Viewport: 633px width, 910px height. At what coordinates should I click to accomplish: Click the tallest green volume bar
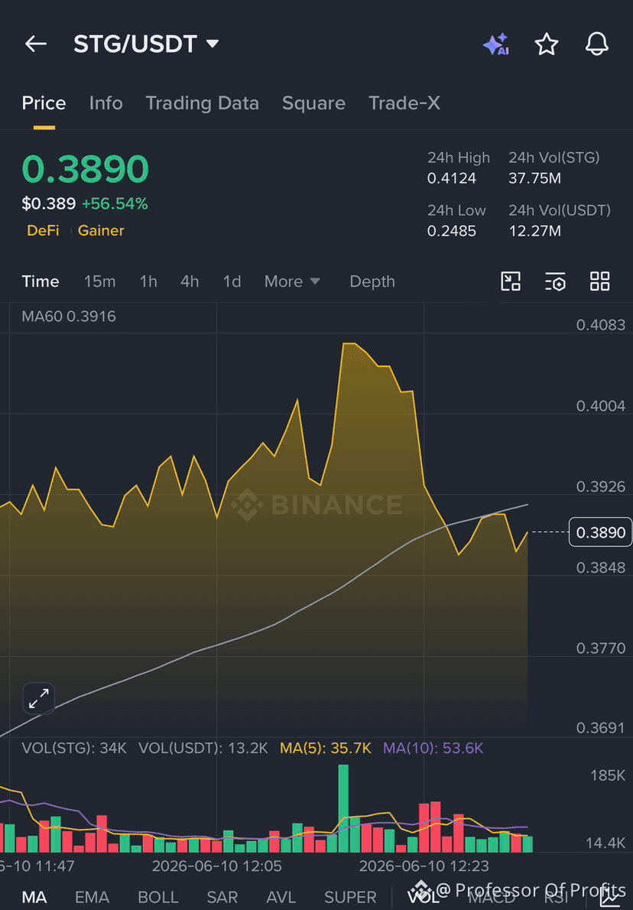pyautogui.click(x=343, y=808)
